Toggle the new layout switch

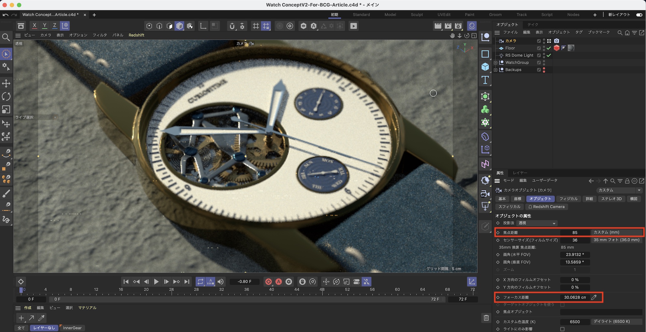tap(639, 15)
